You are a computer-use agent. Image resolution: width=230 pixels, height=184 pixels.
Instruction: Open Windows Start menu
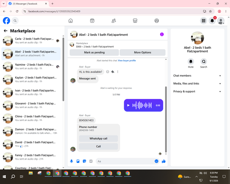point(4,177)
